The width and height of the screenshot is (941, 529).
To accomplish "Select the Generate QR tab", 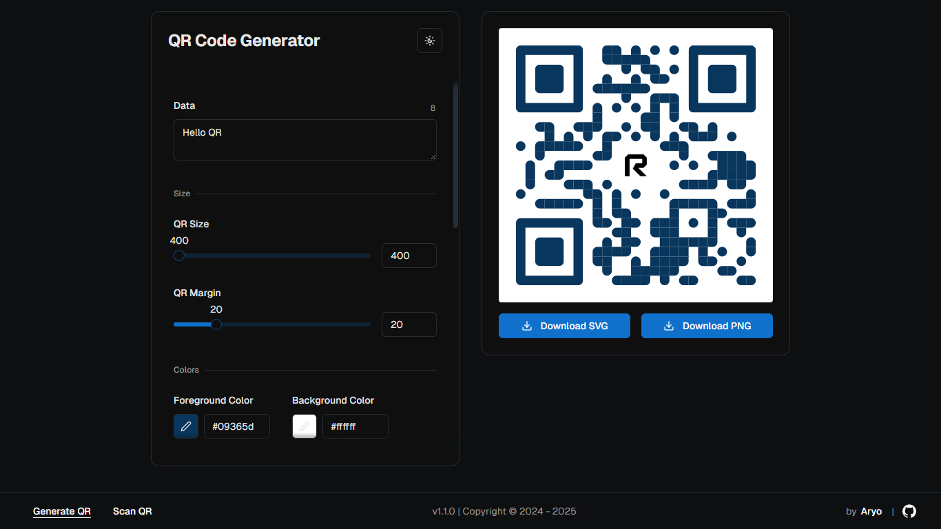I will click(x=61, y=511).
